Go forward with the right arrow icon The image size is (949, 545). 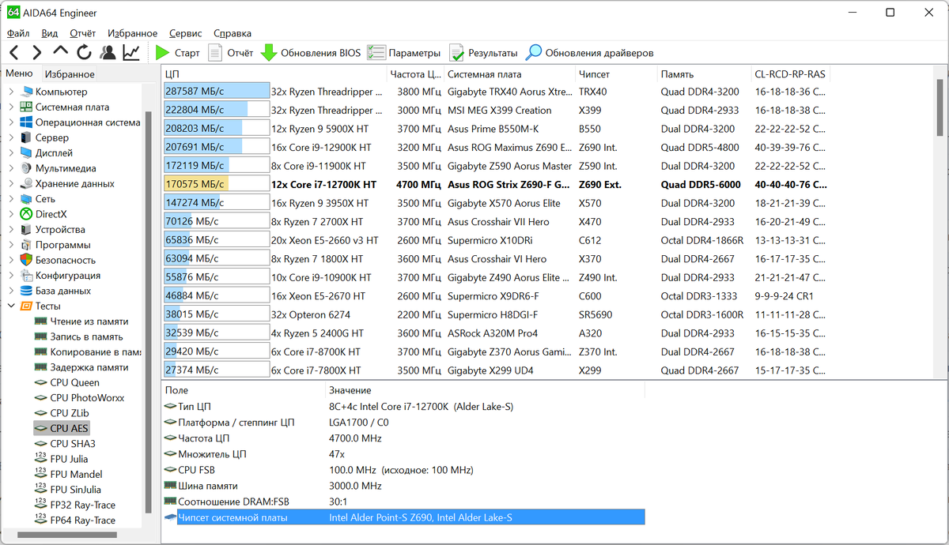(x=37, y=53)
